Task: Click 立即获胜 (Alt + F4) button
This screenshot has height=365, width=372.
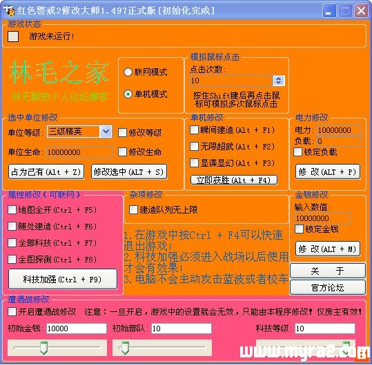Action: [234, 180]
